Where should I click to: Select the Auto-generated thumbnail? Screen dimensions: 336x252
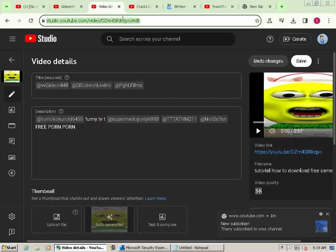[109, 220]
